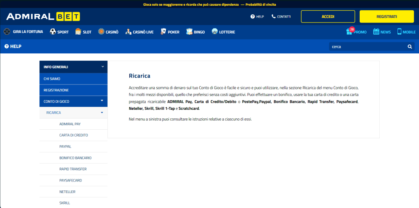Click the AdmiralBet logo

43,17
